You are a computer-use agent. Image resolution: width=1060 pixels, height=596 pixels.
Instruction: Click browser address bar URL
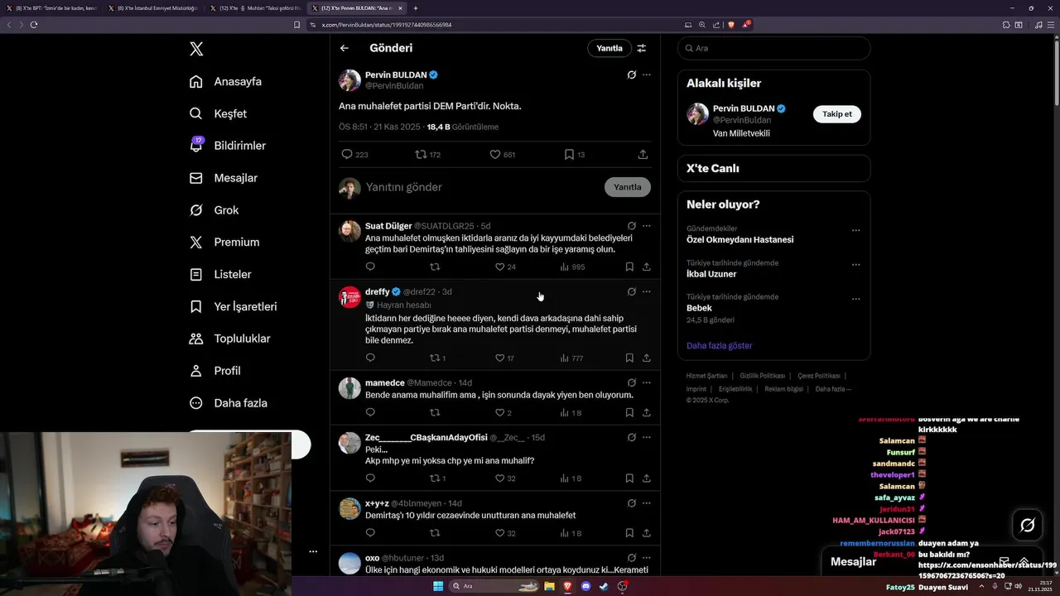click(387, 25)
